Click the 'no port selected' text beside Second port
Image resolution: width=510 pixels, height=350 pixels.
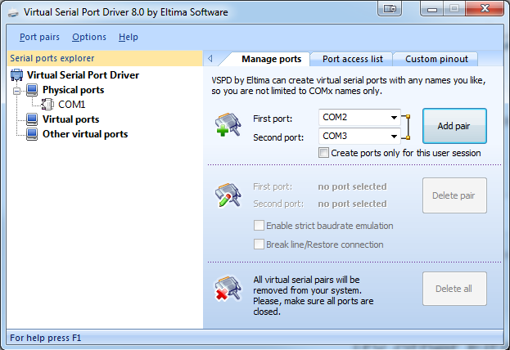[352, 204]
